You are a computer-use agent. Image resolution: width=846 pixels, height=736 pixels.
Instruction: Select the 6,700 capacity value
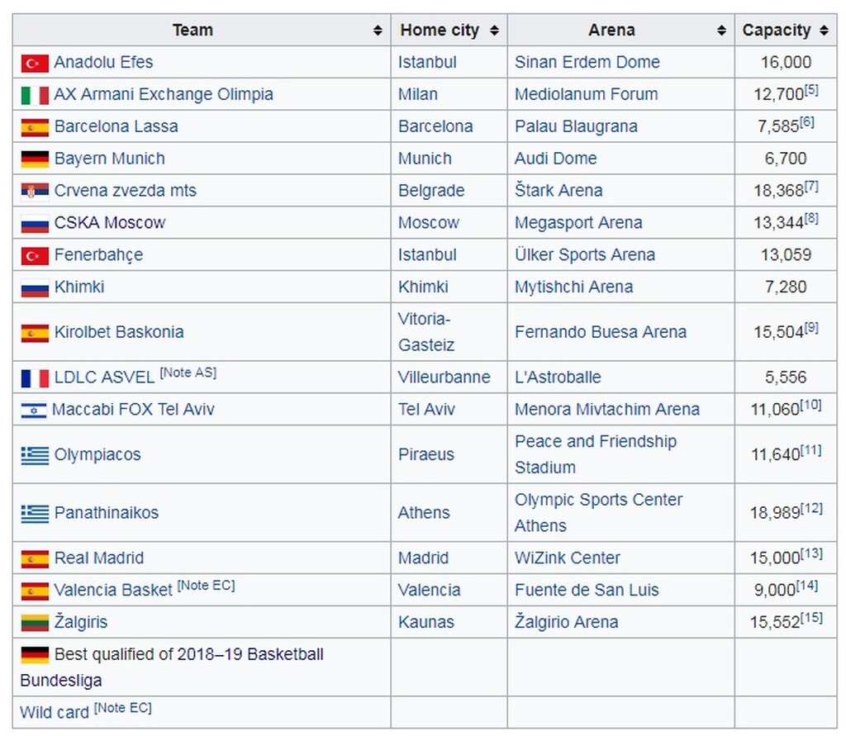coord(786,159)
